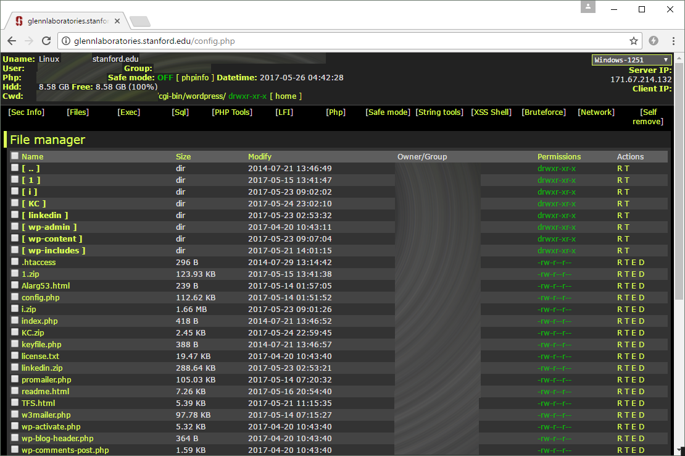This screenshot has height=456, width=685.
Task: Sort by Permissions column header
Action: (x=558, y=156)
